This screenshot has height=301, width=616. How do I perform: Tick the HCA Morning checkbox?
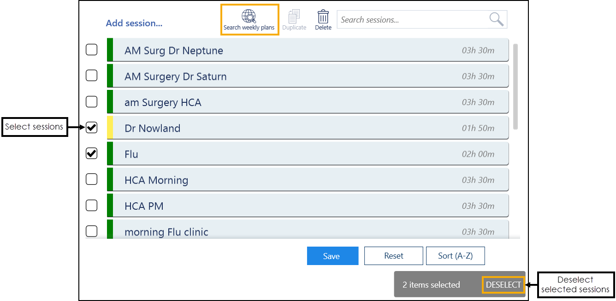tap(92, 179)
